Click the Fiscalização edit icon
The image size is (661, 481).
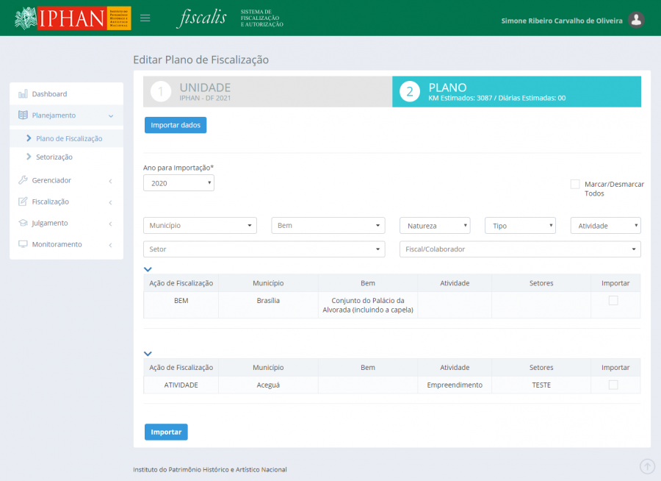coord(23,202)
